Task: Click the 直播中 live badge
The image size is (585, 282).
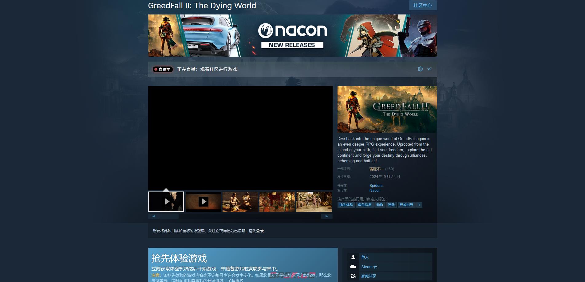Action: (x=163, y=69)
